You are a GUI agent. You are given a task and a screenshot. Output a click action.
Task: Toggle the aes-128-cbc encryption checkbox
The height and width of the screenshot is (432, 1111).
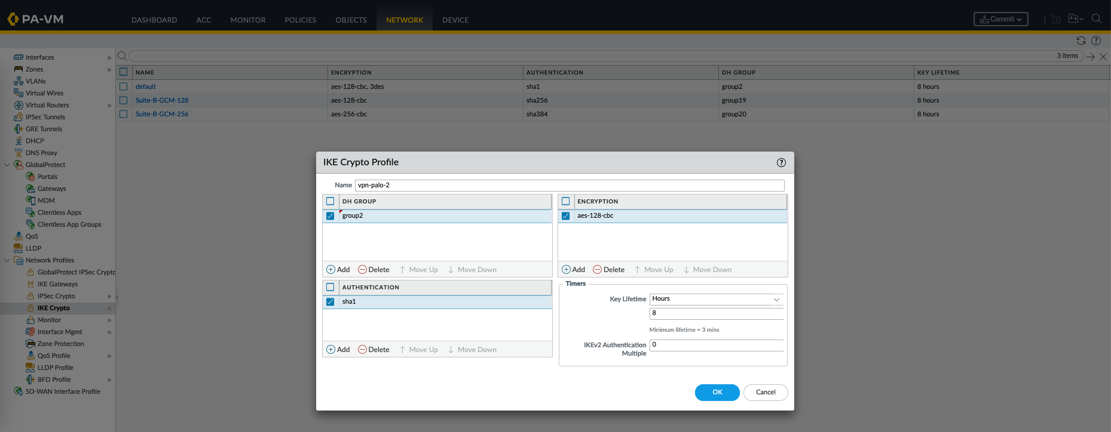[565, 216]
